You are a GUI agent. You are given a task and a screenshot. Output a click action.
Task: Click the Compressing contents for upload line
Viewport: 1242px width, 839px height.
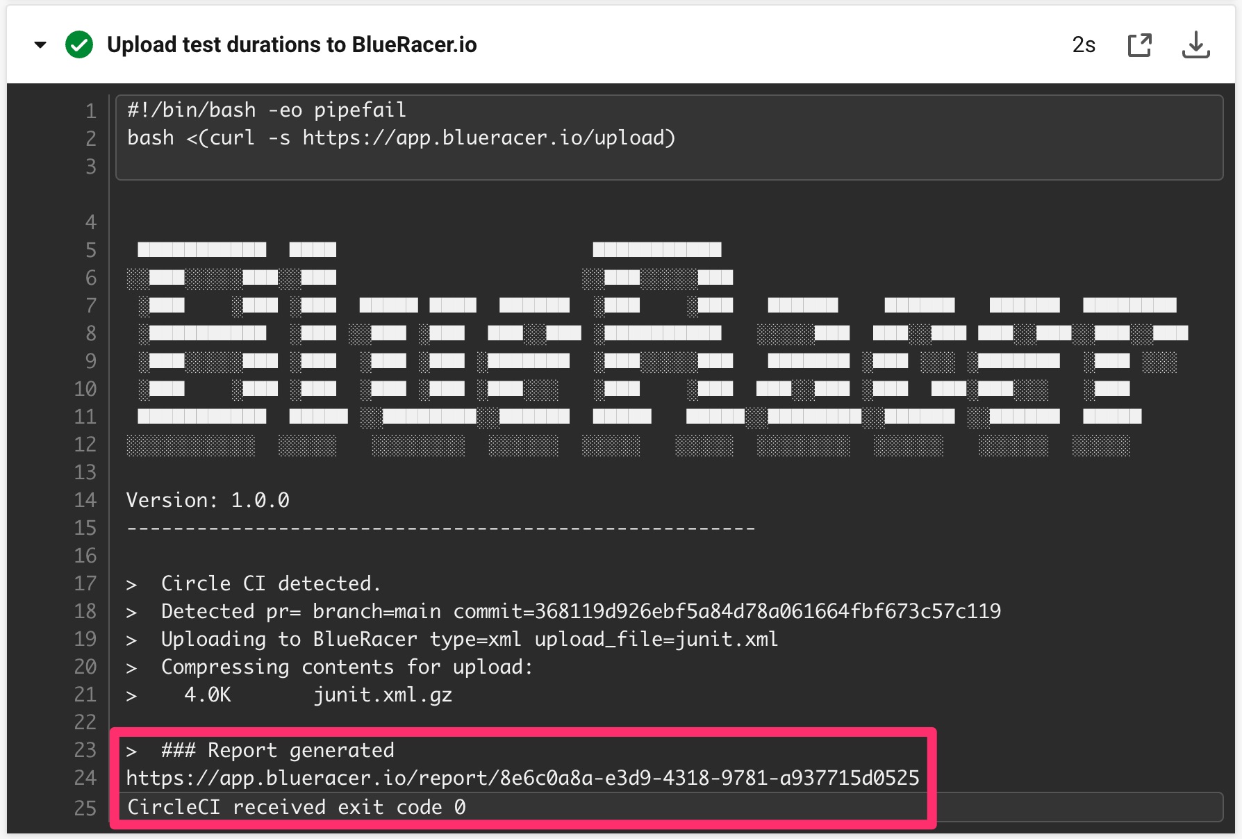point(329,667)
